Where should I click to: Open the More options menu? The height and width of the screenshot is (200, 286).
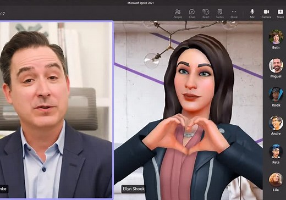tap(234, 14)
